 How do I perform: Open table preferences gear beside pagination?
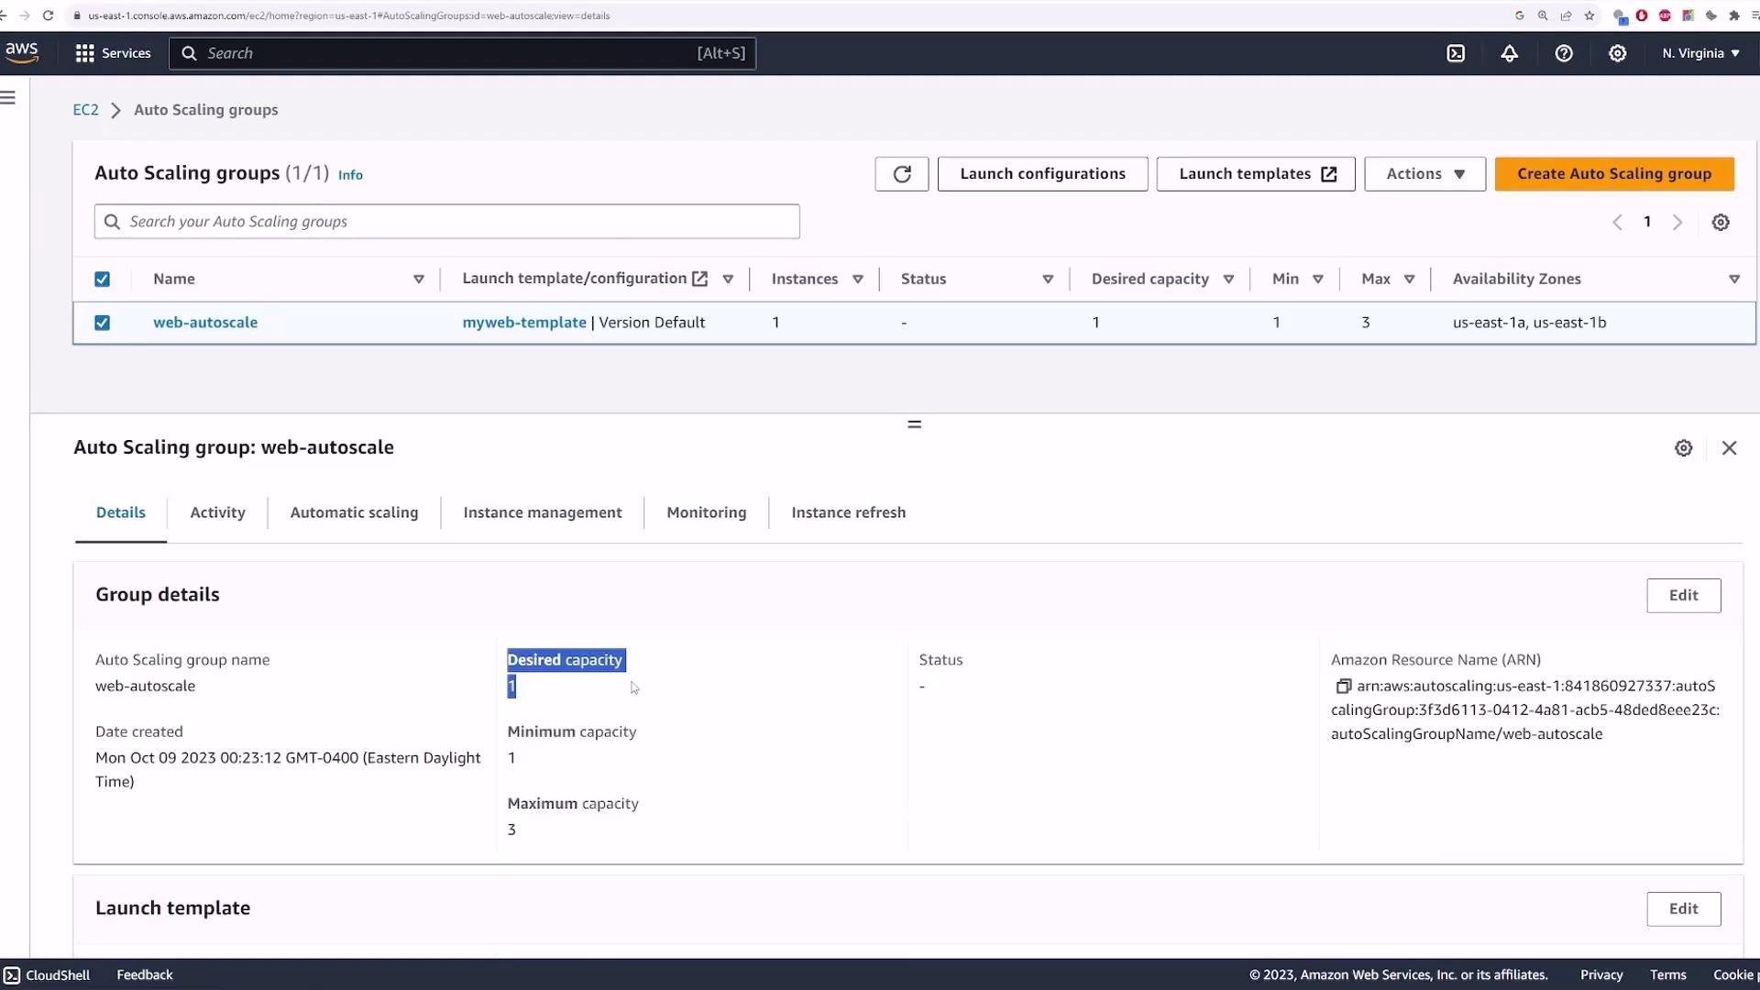[x=1721, y=223]
